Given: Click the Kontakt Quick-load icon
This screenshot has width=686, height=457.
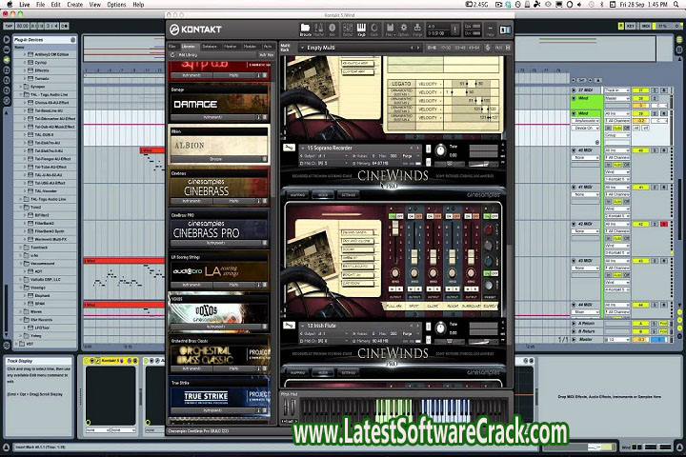Looking at the screenshot, I should [x=374, y=30].
